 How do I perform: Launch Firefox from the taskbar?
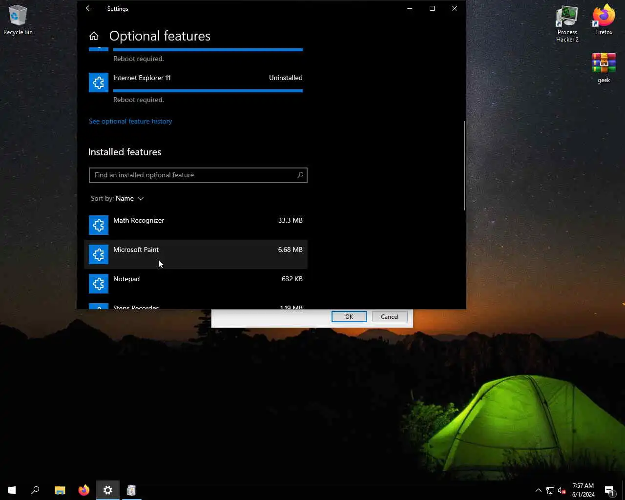(84, 490)
